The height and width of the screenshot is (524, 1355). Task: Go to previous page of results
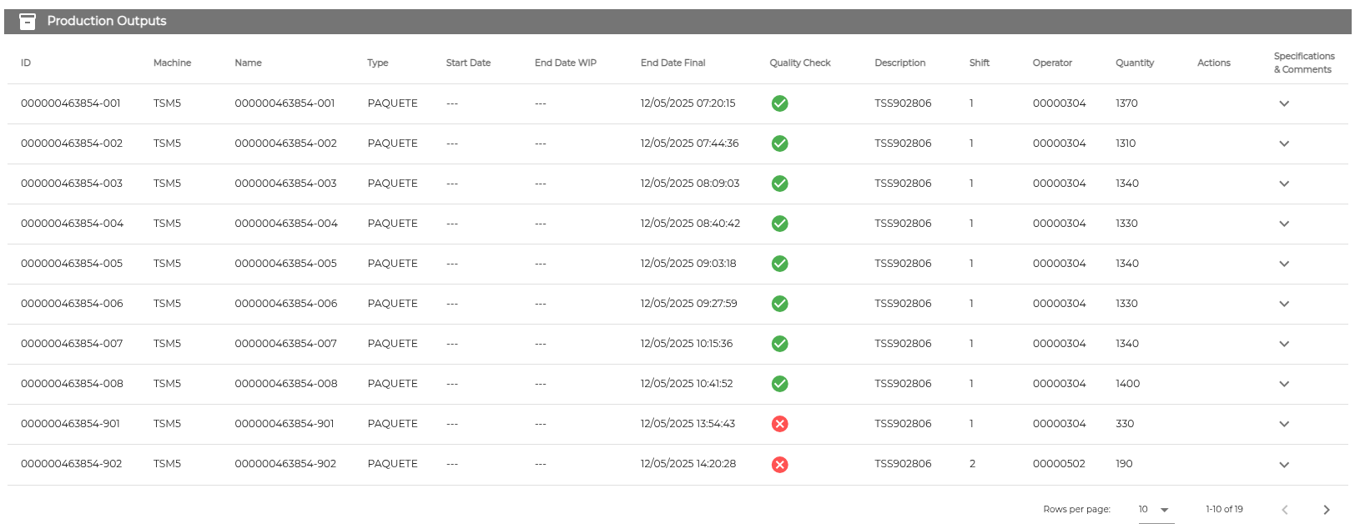tap(1285, 510)
